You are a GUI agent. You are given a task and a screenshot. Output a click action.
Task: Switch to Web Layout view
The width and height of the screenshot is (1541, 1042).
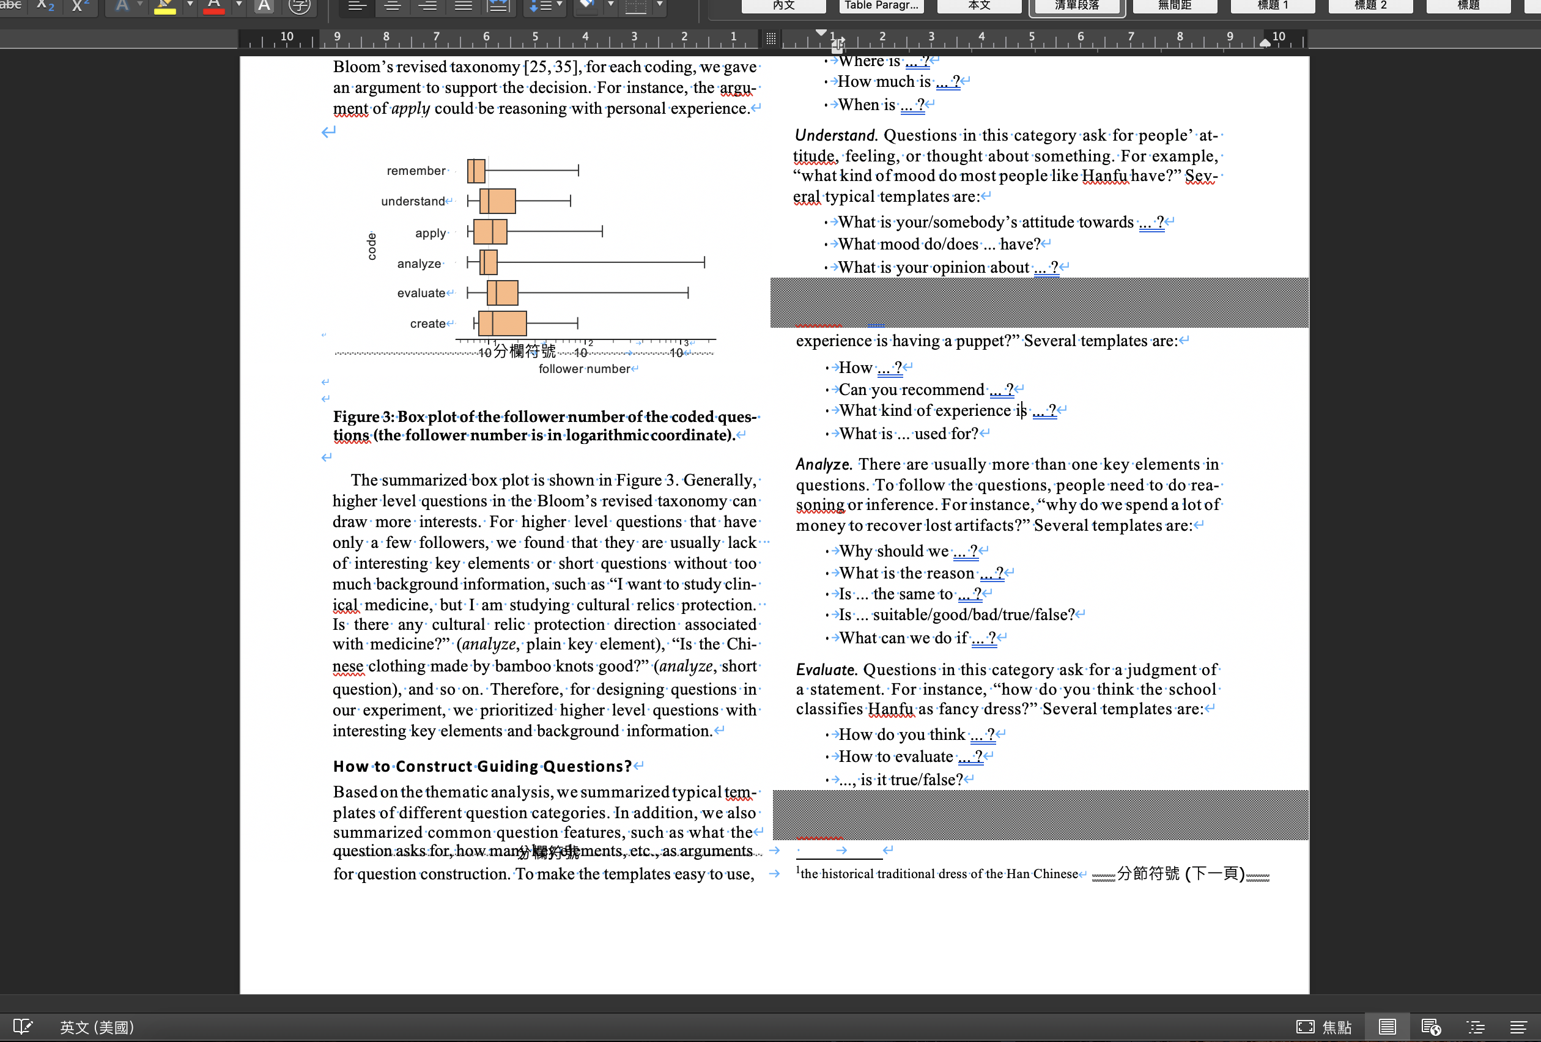click(x=1431, y=1027)
